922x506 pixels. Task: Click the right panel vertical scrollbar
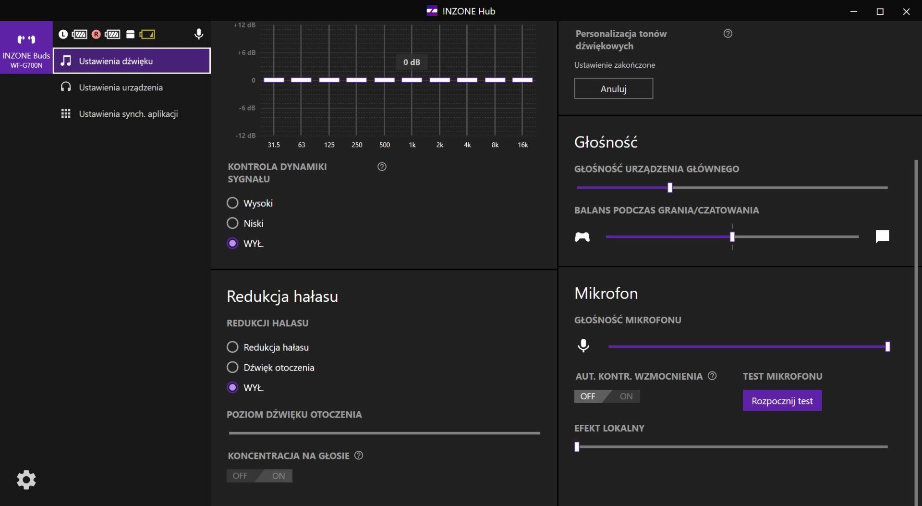916,332
